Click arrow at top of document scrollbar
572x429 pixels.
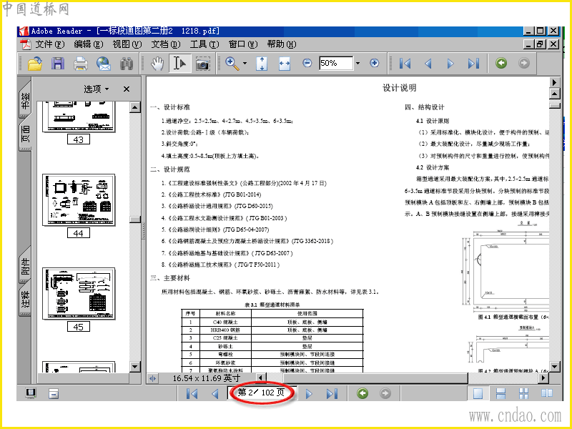click(555, 94)
